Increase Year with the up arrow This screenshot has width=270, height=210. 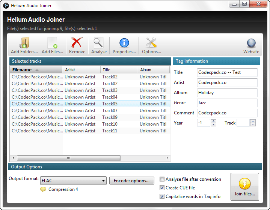(x=213, y=121)
